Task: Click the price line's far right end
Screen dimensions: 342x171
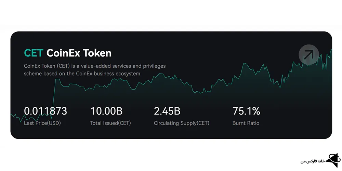Action: tap(331, 50)
